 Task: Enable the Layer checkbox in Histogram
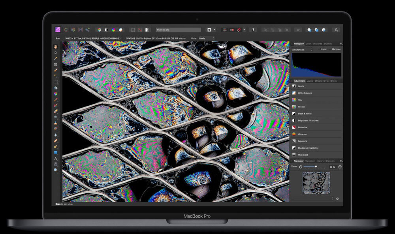click(x=319, y=49)
